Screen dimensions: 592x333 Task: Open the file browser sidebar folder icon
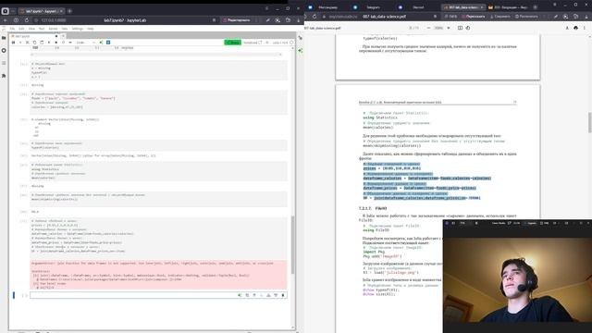(x=4, y=38)
